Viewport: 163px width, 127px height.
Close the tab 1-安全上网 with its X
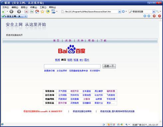pos(26,16)
